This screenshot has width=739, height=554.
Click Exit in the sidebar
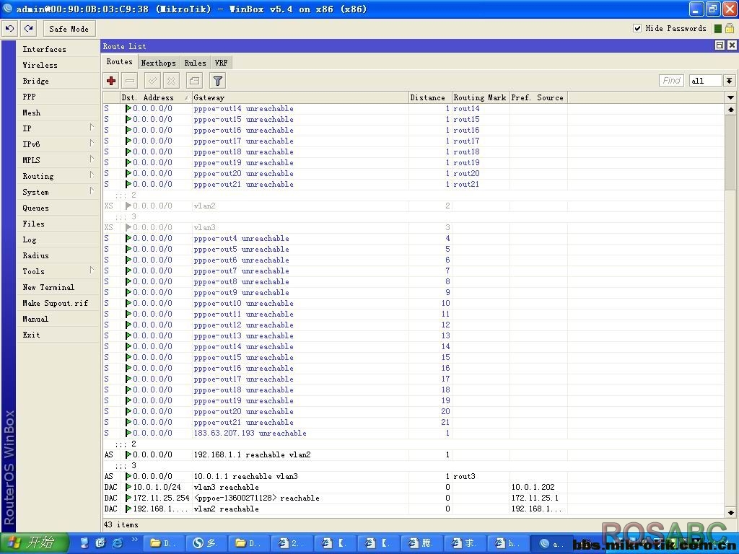[58, 335]
